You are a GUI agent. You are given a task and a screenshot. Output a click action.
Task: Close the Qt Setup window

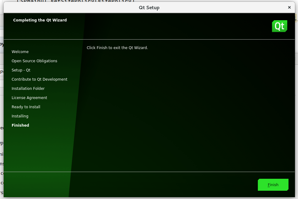[x=289, y=7]
